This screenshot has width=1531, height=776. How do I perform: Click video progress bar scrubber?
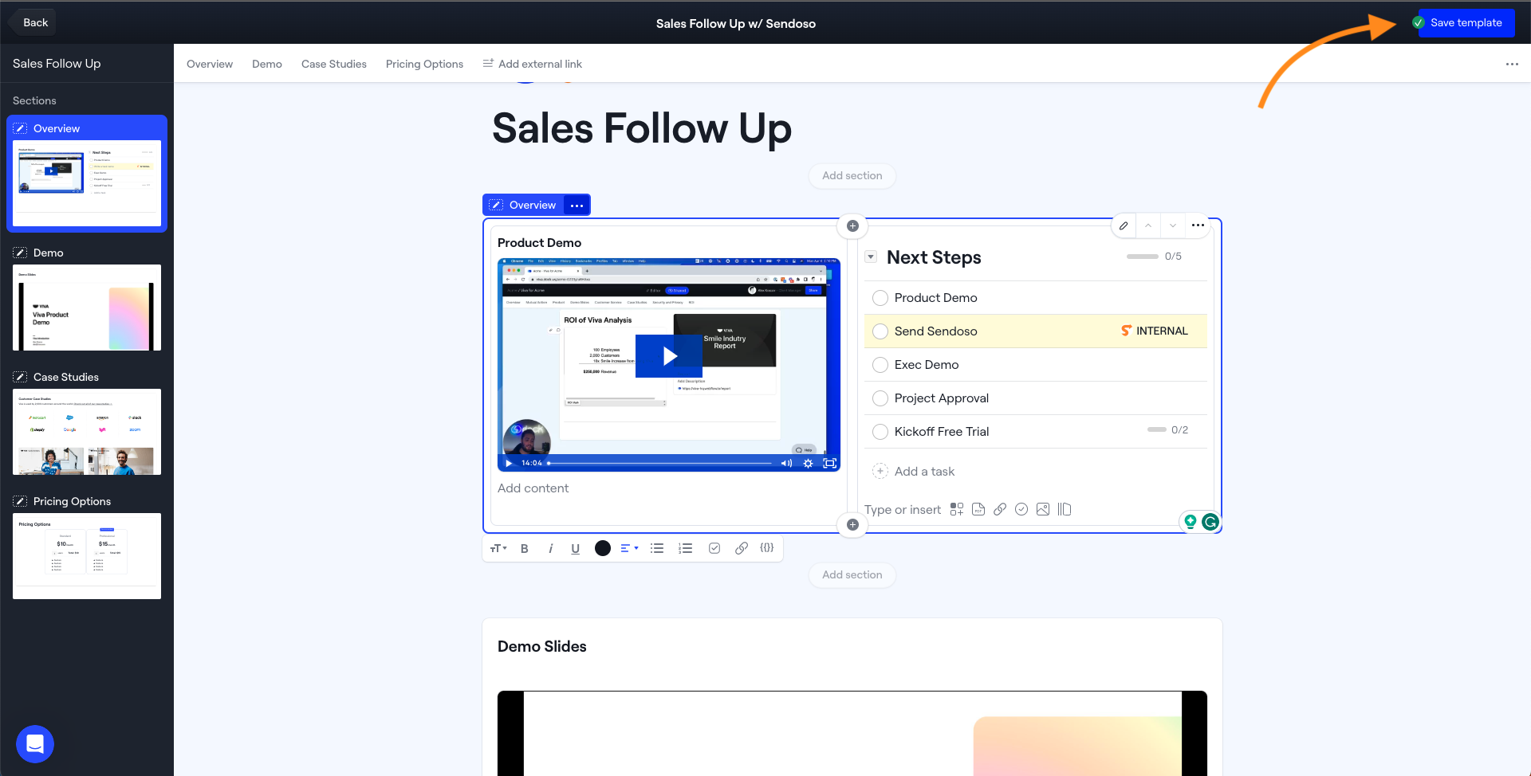coord(660,463)
